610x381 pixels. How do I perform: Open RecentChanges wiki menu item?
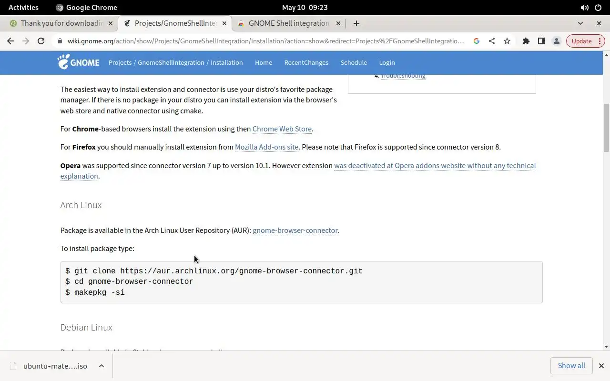pos(306,62)
